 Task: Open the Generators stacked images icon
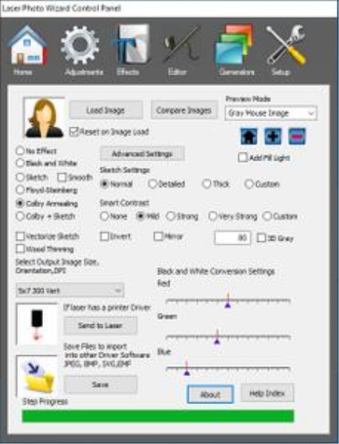pyautogui.click(x=234, y=44)
